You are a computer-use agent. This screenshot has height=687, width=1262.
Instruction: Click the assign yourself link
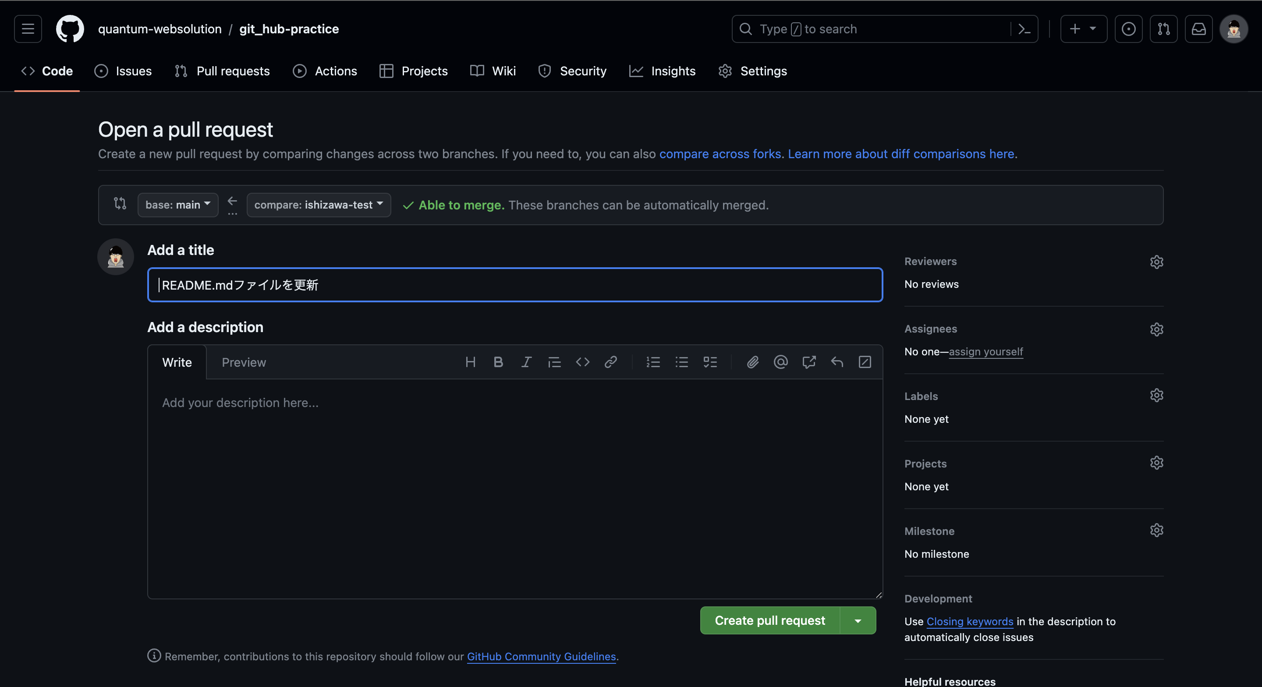(985, 352)
